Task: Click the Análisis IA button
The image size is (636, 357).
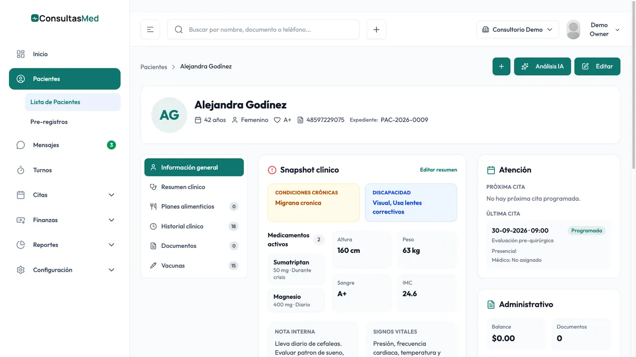Action: 543,66
